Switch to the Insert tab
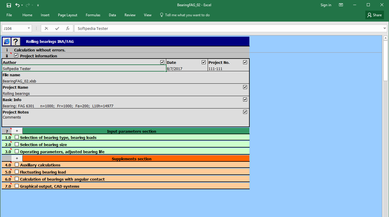 45,15
